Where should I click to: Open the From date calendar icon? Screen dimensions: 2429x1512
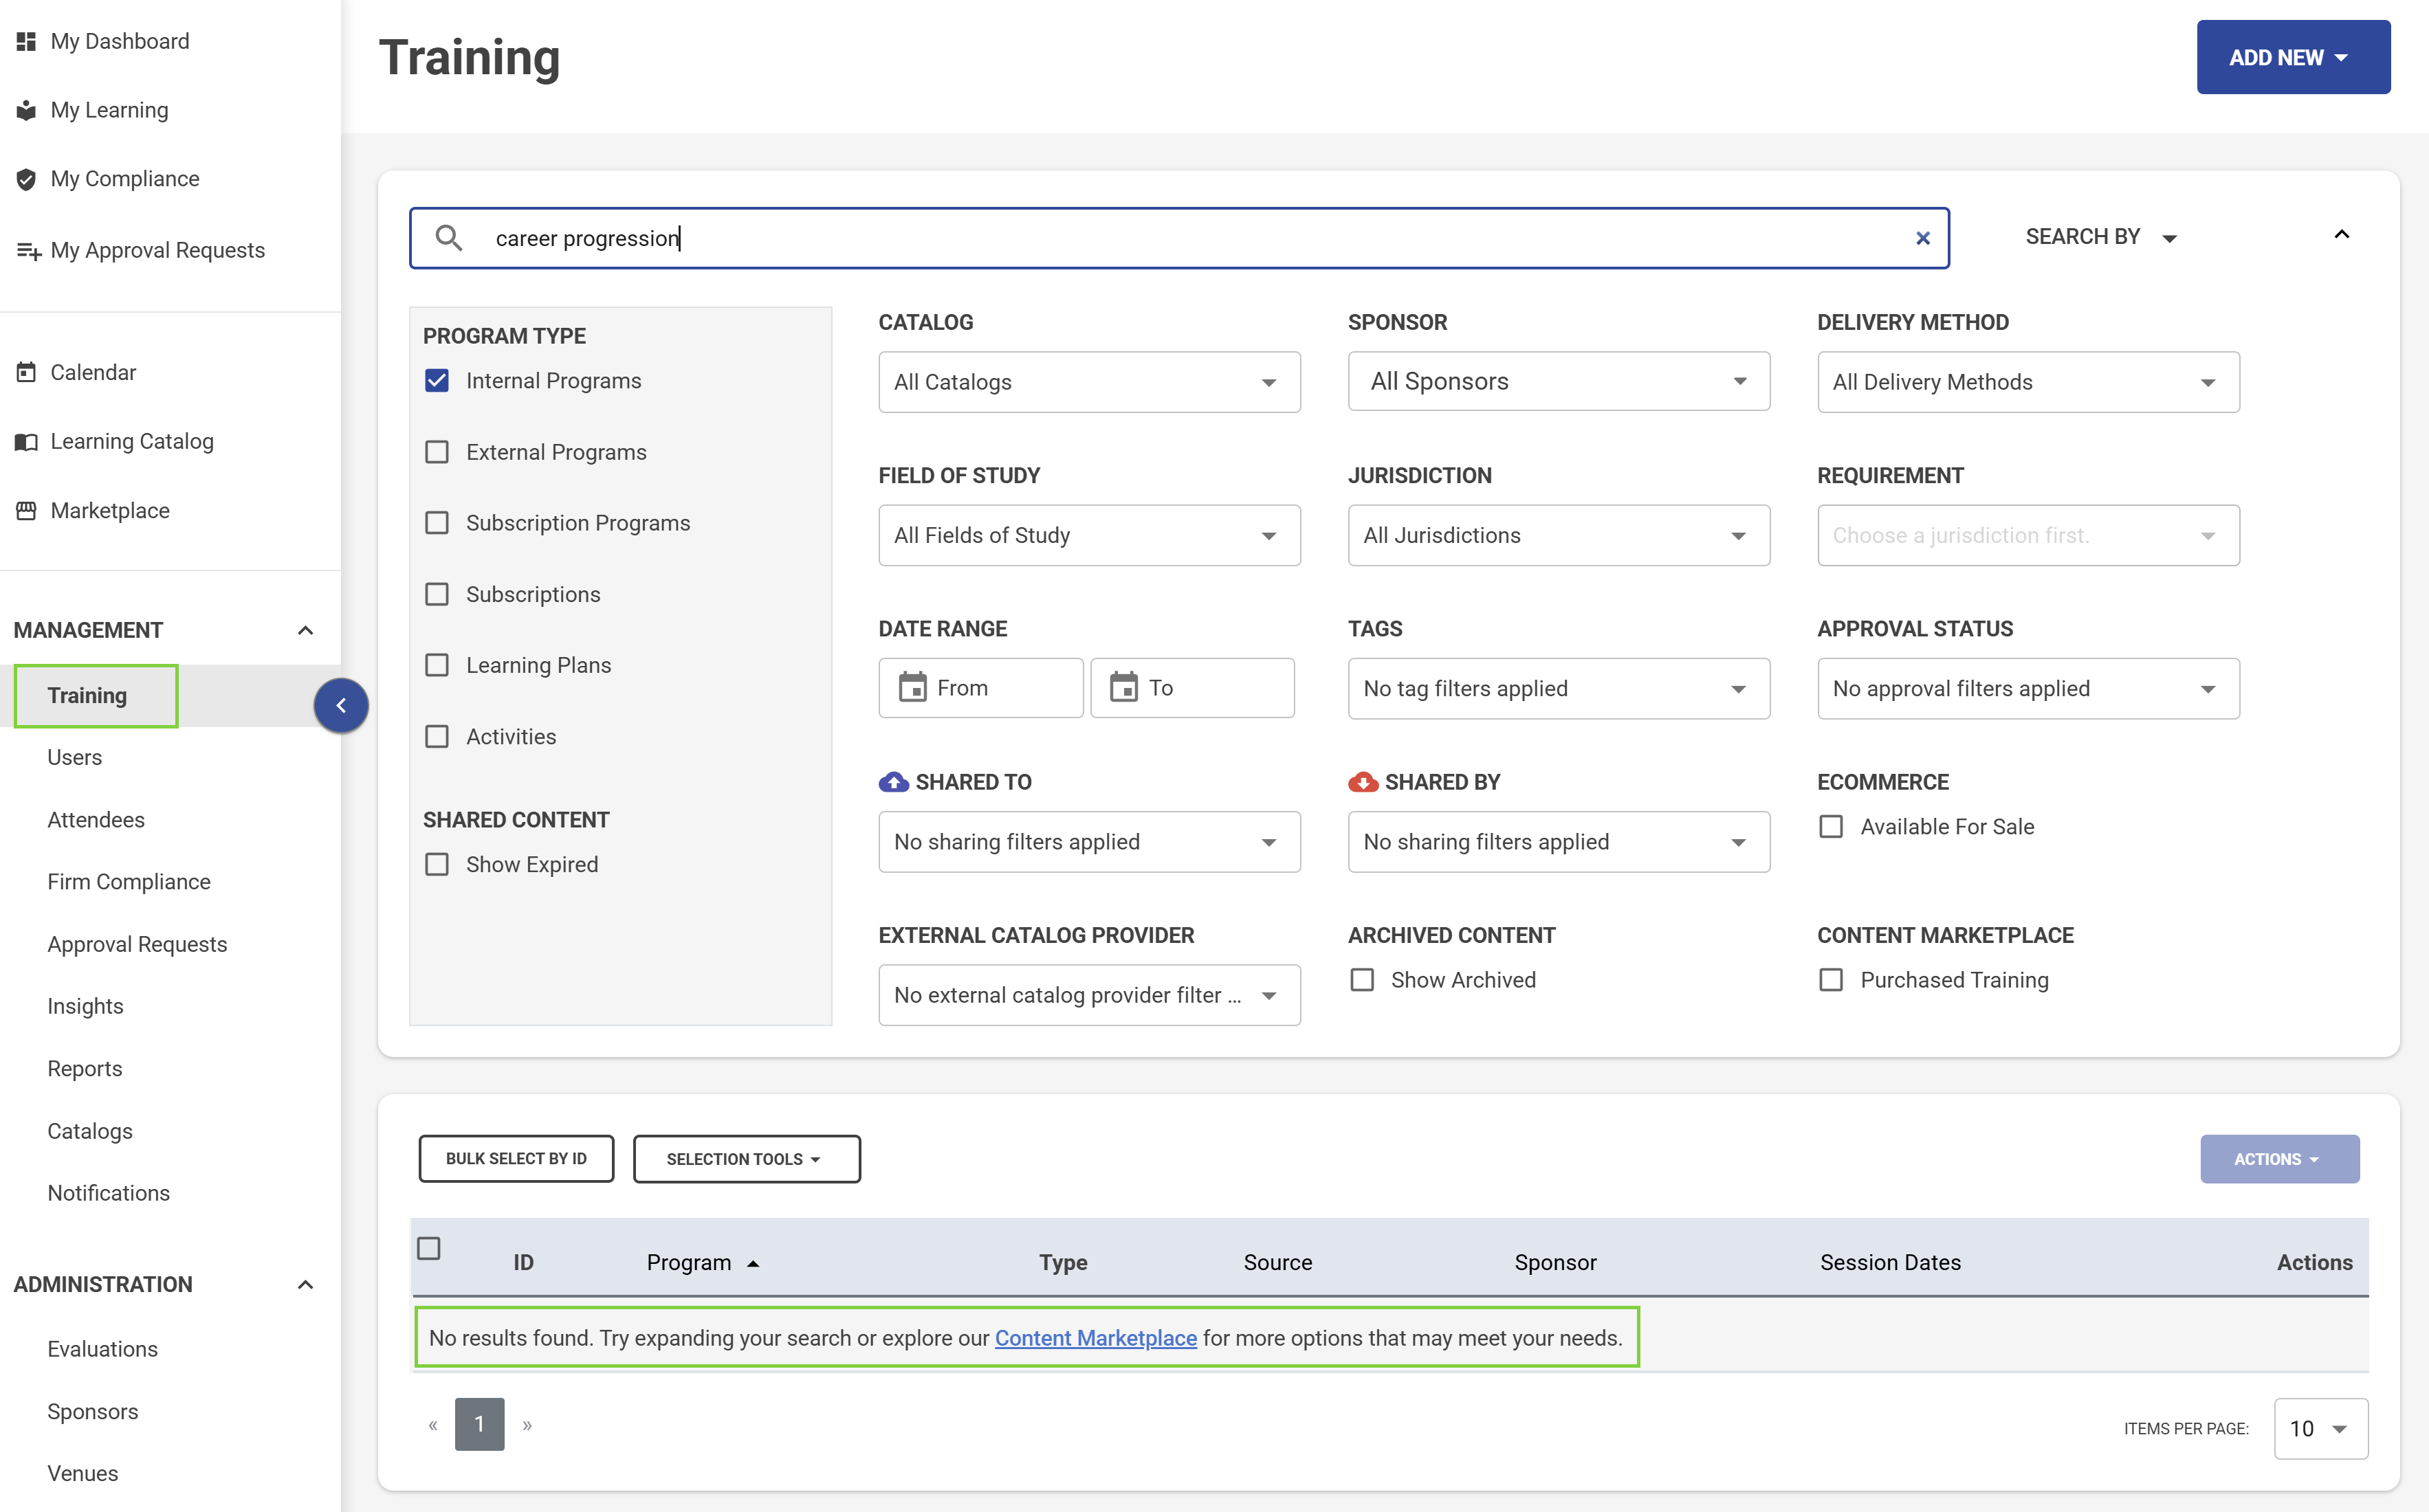coord(912,688)
